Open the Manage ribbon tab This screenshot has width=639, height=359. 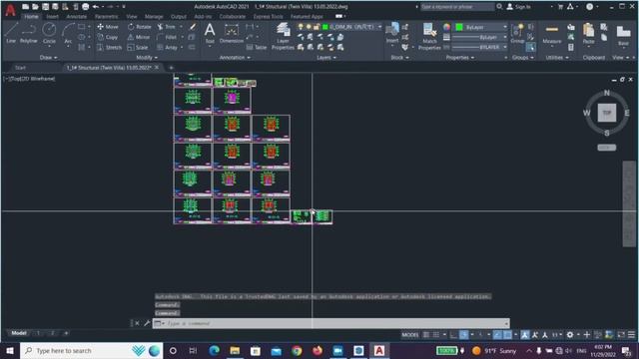154,16
